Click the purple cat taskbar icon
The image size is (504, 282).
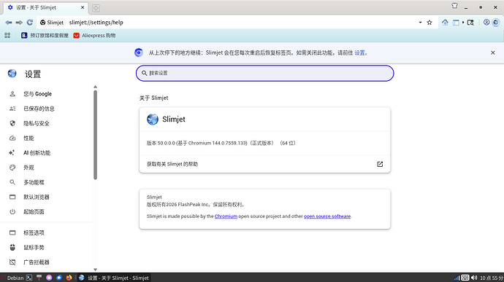coord(49,278)
